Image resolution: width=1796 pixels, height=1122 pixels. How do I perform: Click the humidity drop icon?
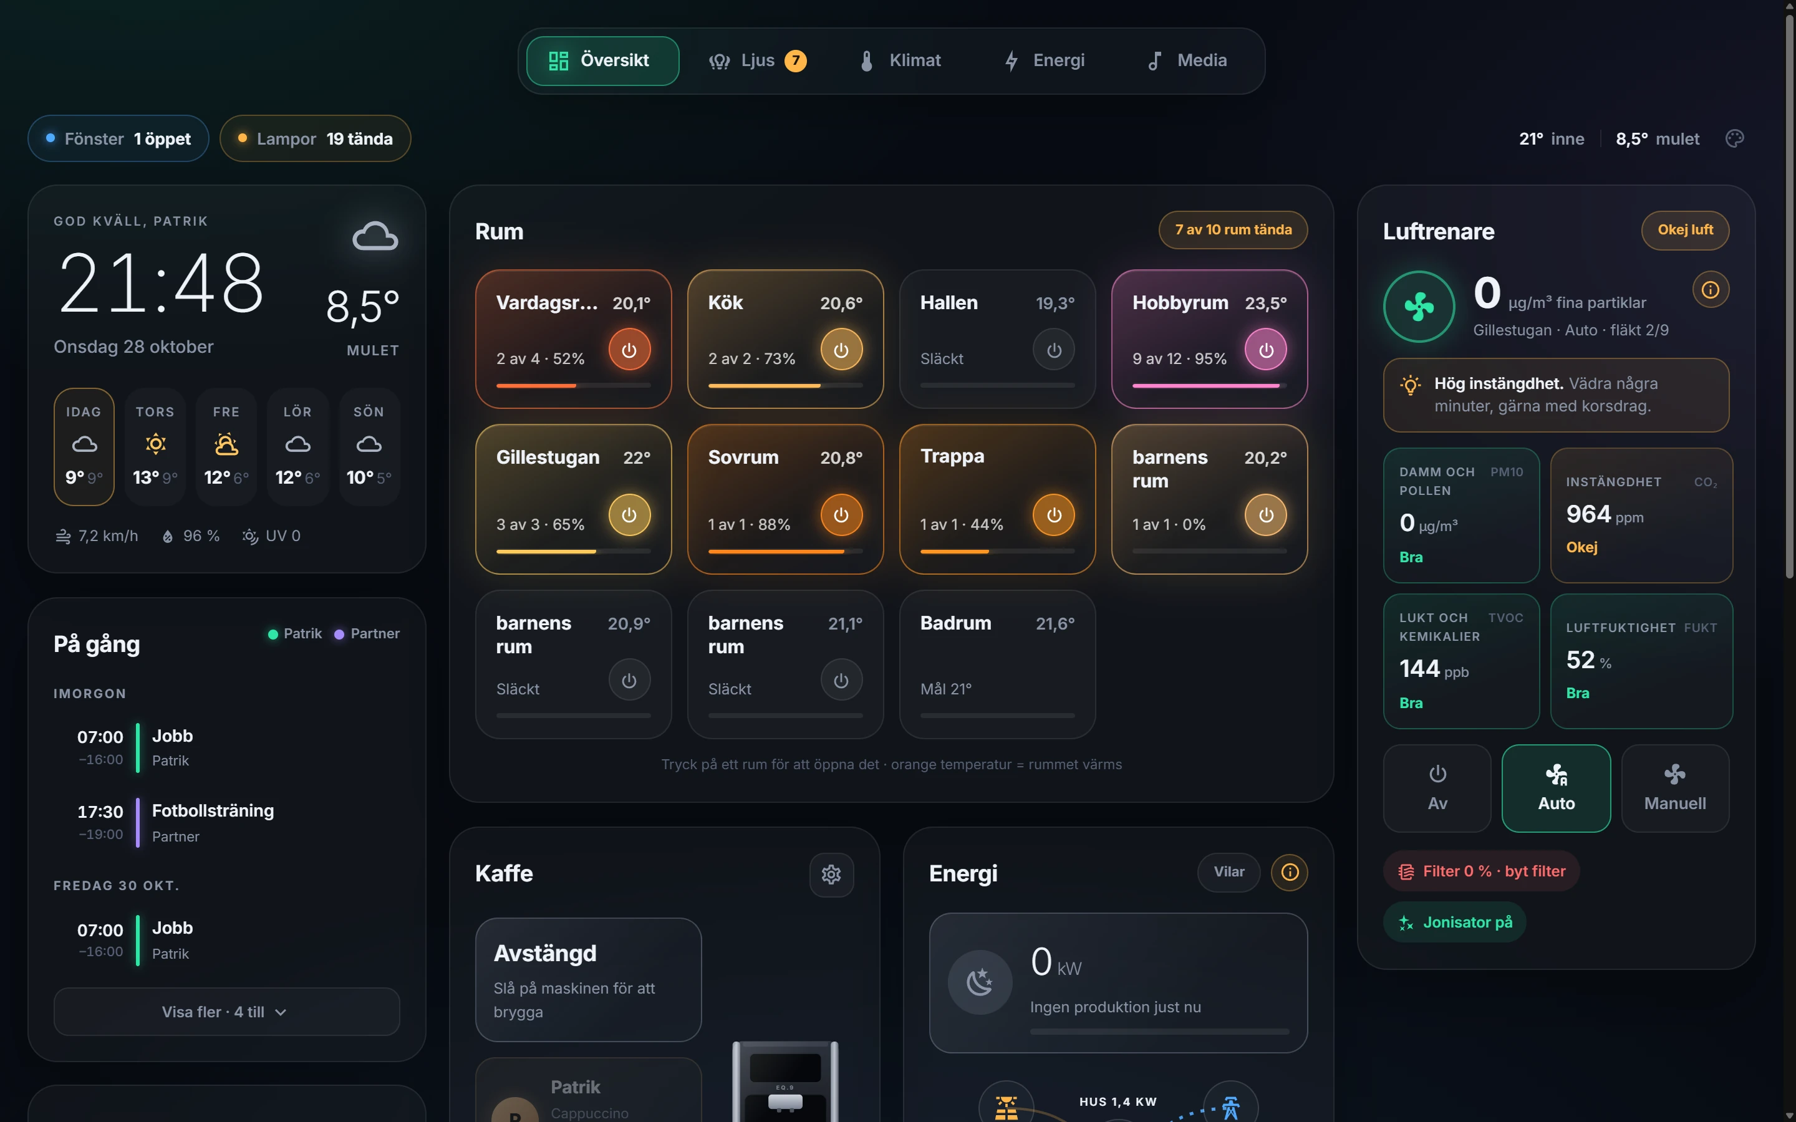click(168, 536)
